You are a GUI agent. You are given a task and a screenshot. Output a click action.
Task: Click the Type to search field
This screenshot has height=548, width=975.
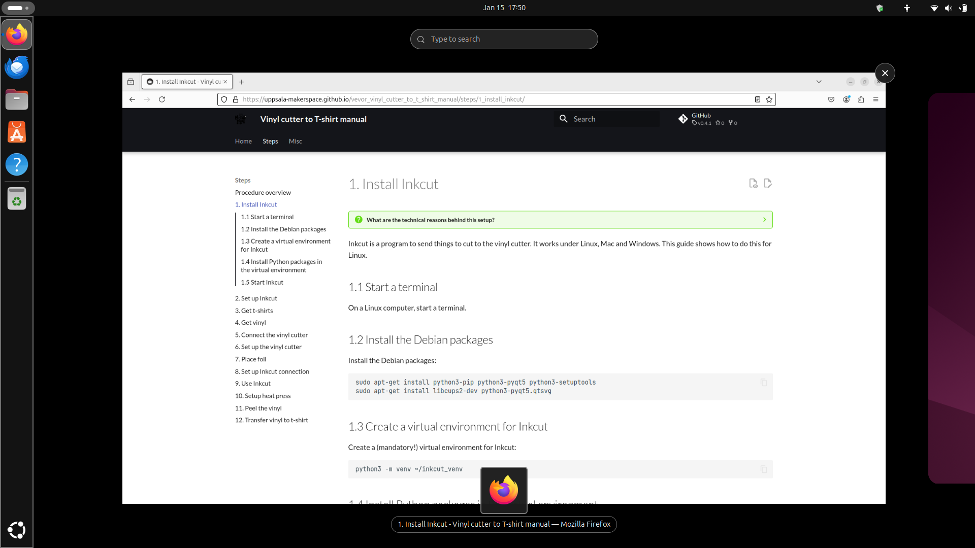(504, 39)
